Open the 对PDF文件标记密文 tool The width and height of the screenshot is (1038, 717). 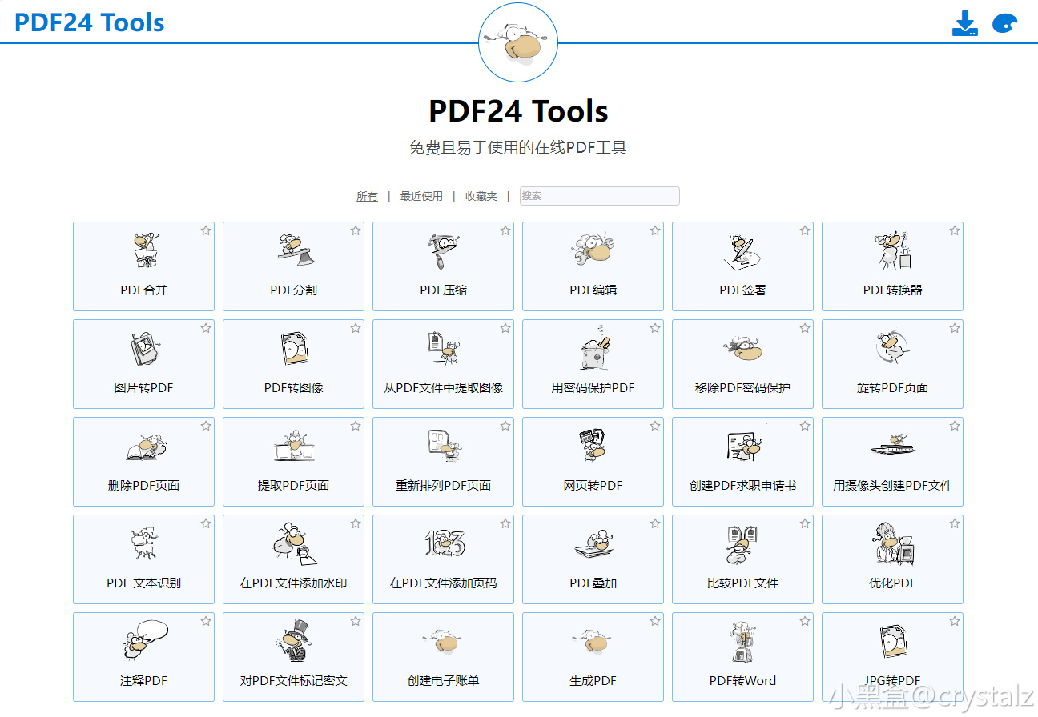pyautogui.click(x=293, y=657)
